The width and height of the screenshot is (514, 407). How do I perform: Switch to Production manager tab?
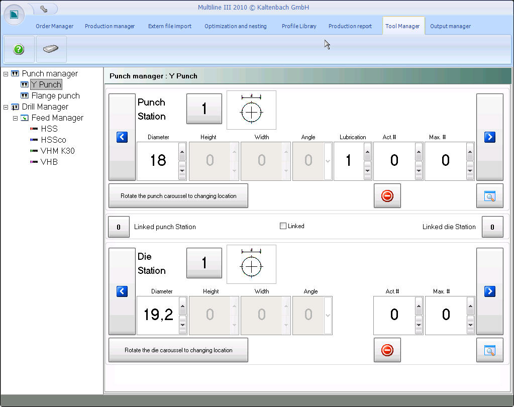(x=110, y=26)
